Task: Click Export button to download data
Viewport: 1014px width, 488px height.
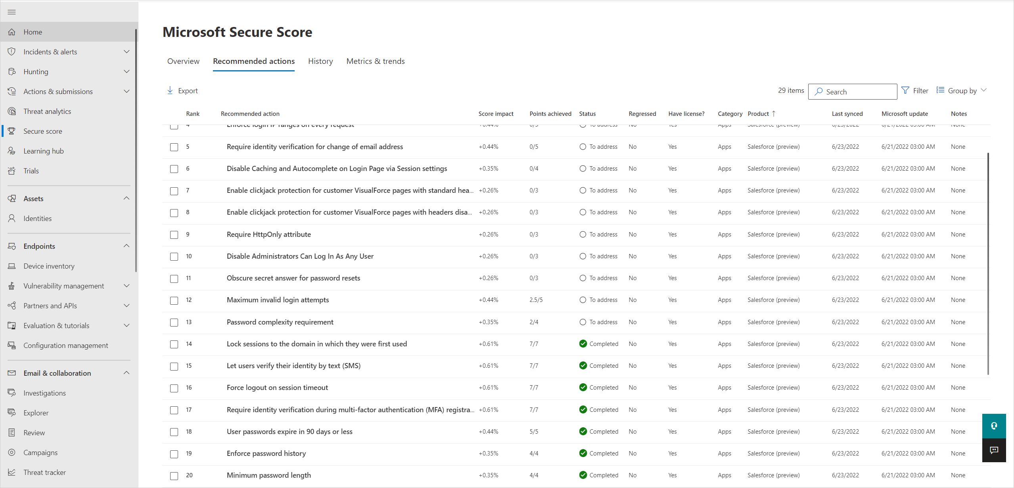Action: pyautogui.click(x=183, y=90)
